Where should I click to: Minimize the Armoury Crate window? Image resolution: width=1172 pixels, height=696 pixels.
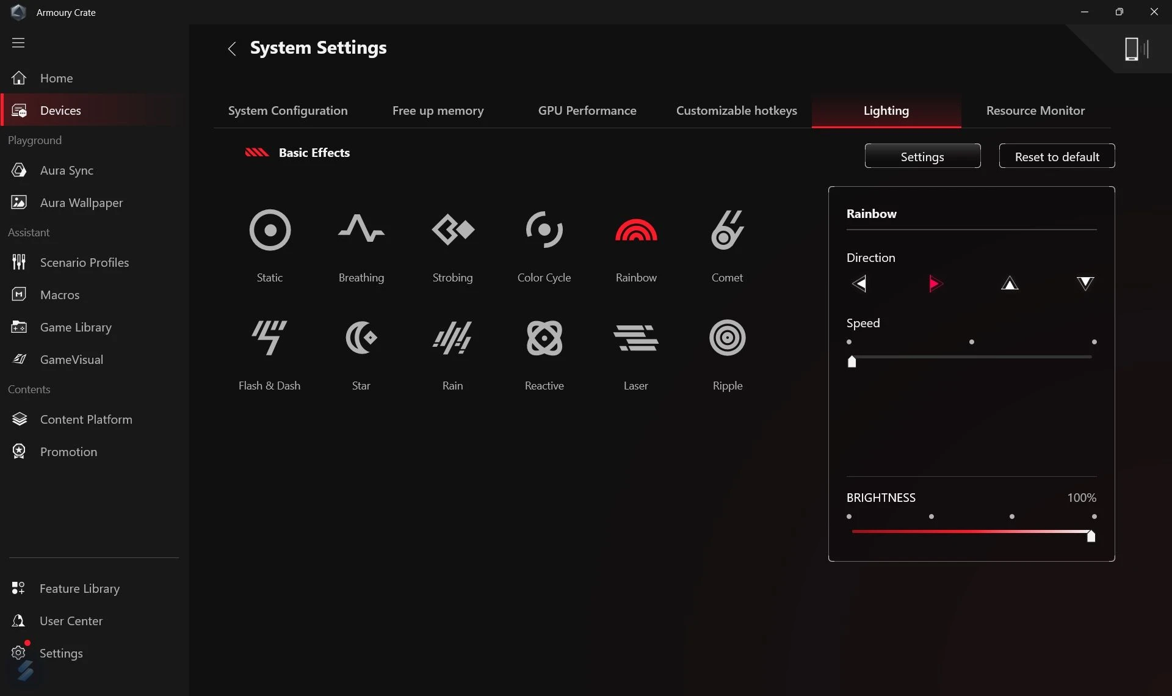click(1085, 12)
